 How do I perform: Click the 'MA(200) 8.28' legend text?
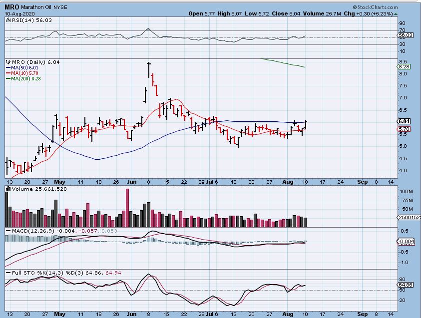click(26, 79)
